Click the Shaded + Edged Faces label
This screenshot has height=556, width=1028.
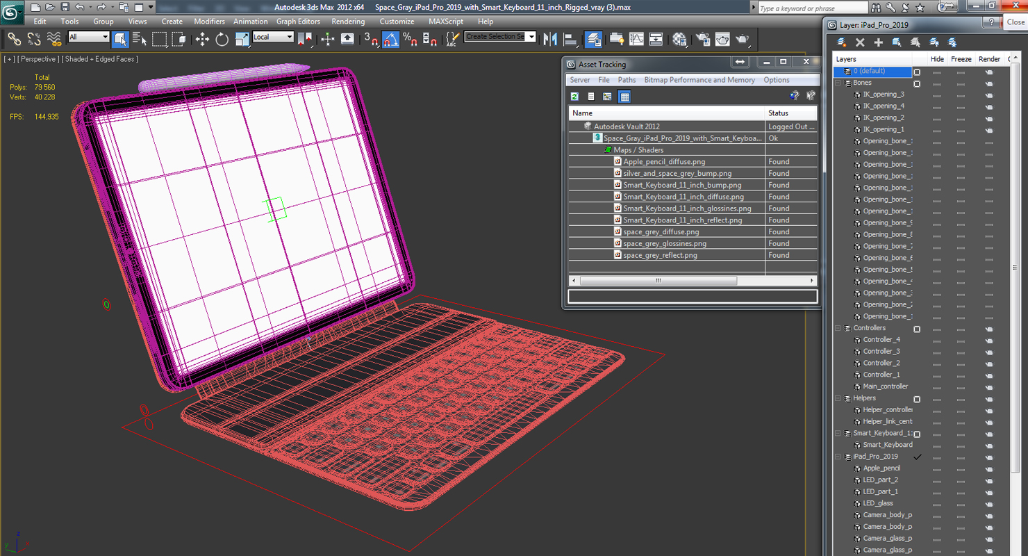(100, 59)
